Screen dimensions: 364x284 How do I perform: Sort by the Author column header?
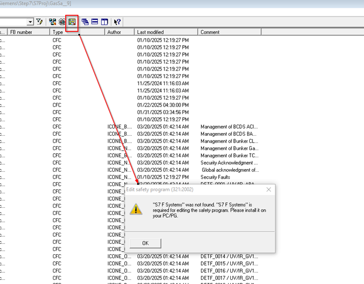pos(120,32)
